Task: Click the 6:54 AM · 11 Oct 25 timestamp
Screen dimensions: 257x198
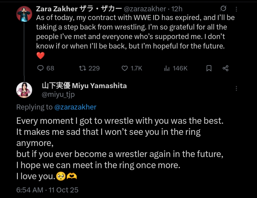Action: coord(47,190)
